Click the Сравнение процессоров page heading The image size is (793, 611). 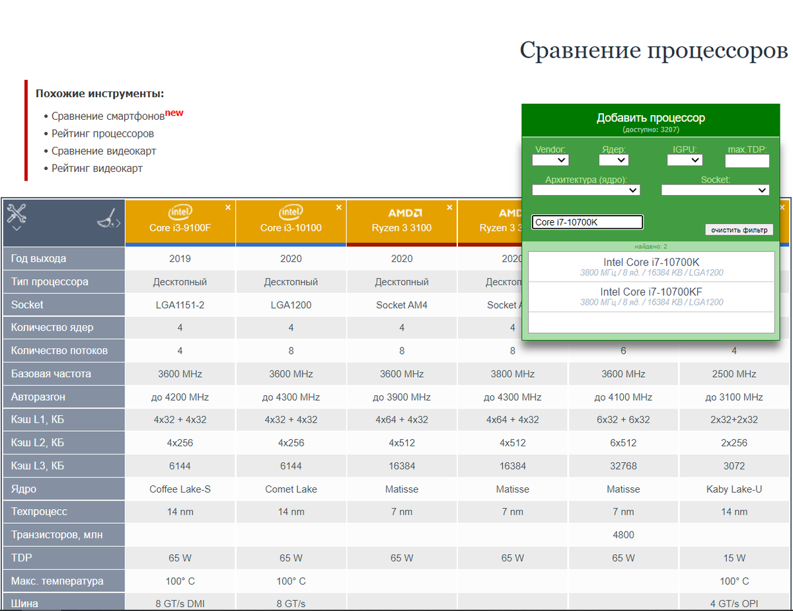[654, 50]
